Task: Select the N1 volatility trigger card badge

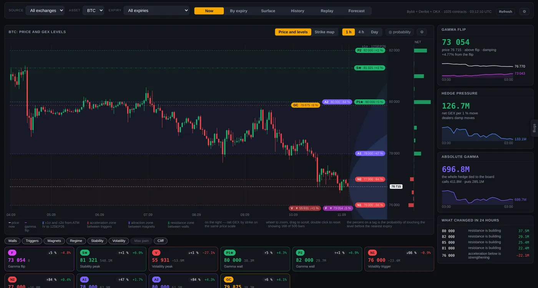Action: click(372, 253)
